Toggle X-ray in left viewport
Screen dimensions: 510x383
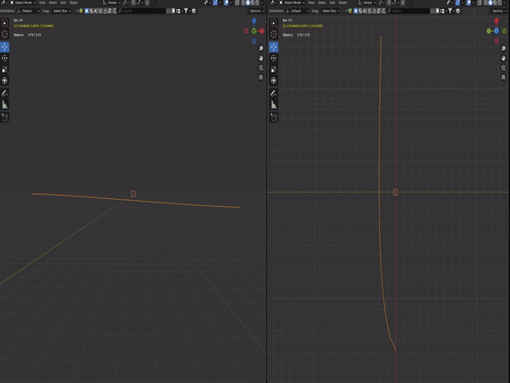click(x=237, y=3)
